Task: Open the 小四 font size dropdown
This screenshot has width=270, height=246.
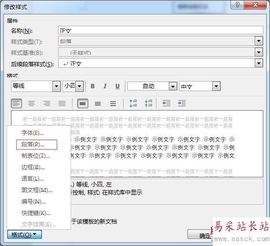Action: coord(79,86)
